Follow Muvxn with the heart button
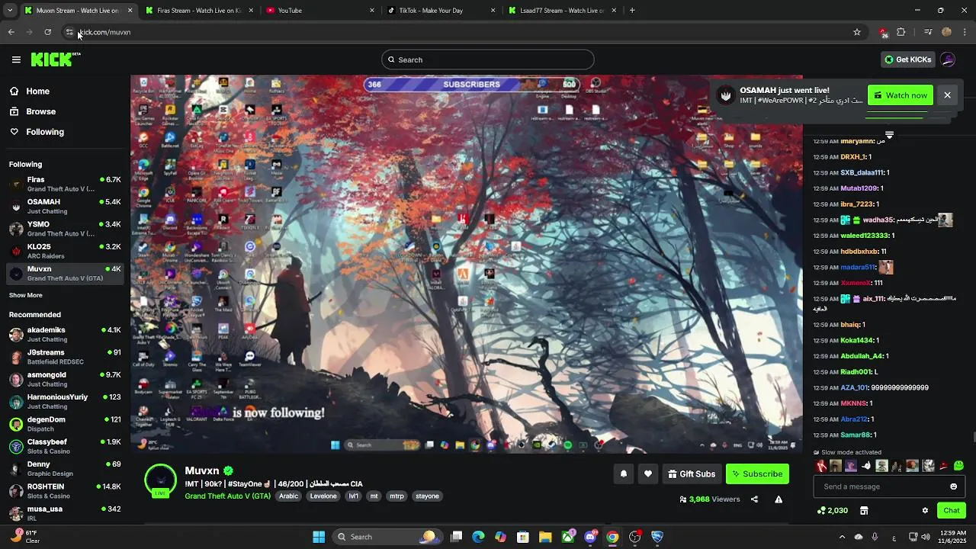The height and width of the screenshot is (549, 976). pos(648,474)
